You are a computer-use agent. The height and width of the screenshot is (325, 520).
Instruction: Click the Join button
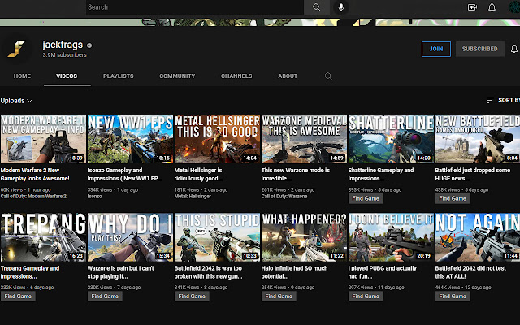click(x=436, y=49)
